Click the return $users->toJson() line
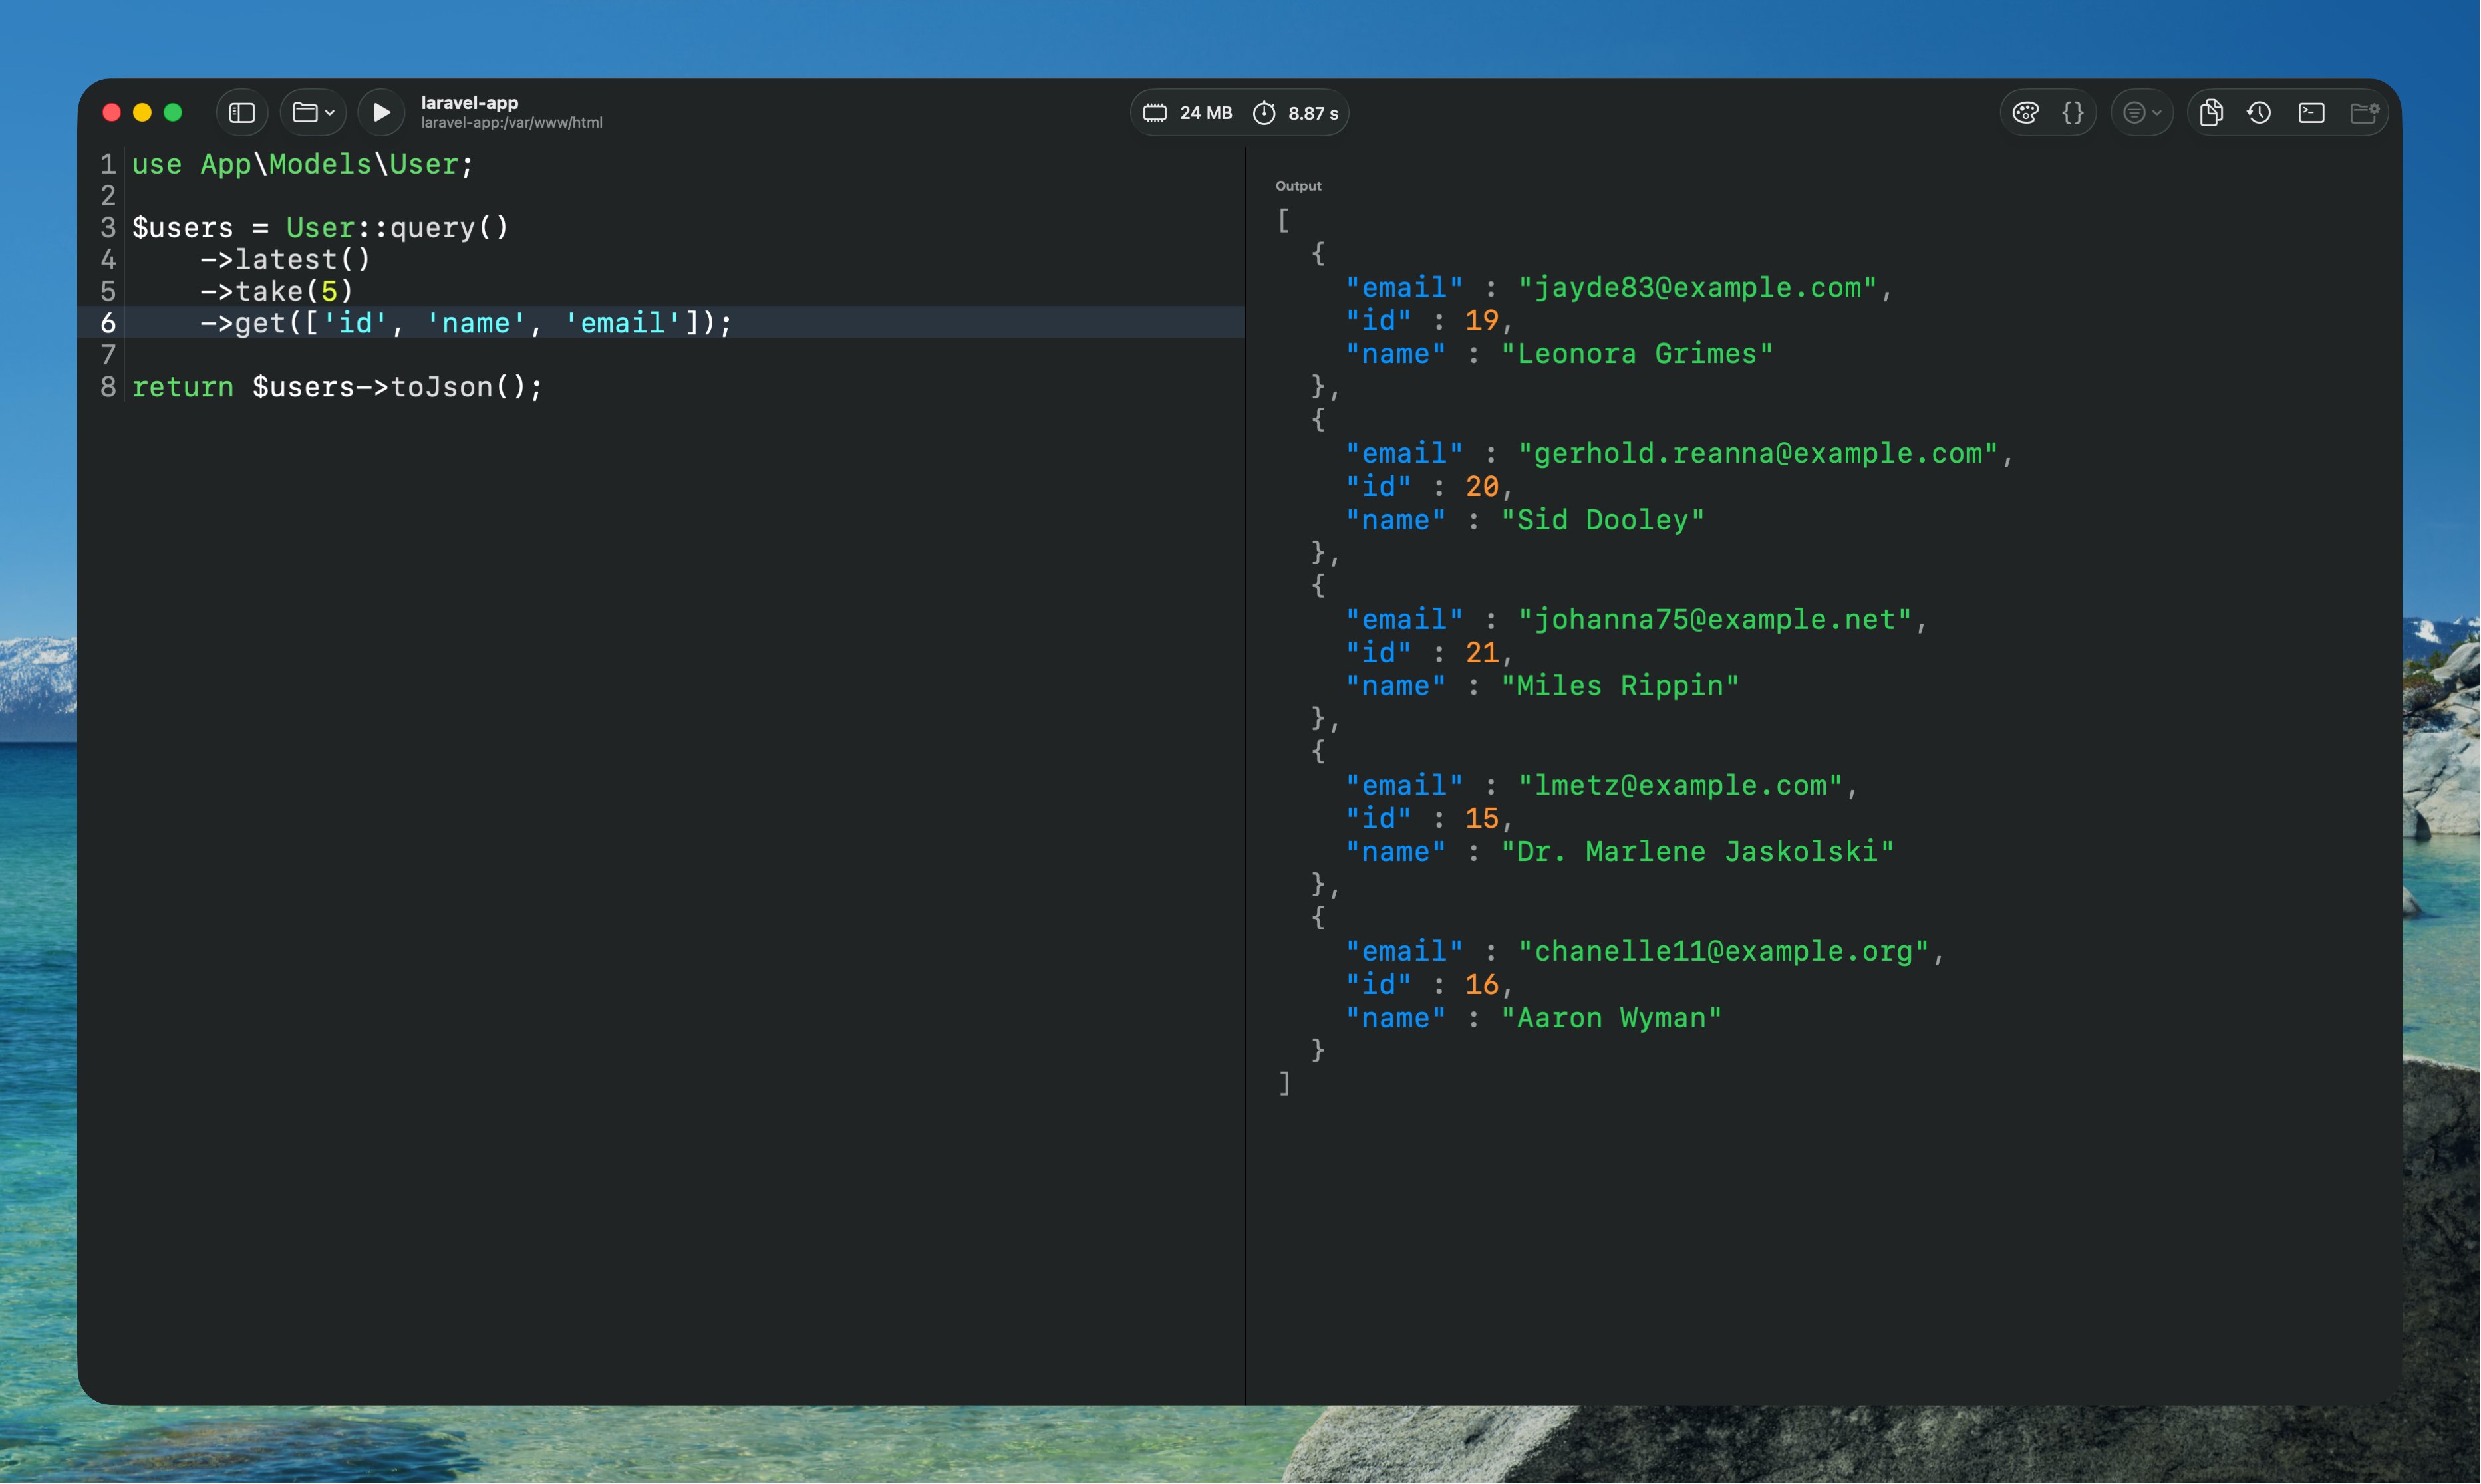Viewport: 2481px width, 1484px height. (x=337, y=387)
